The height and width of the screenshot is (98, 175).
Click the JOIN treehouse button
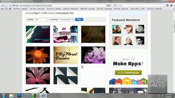click(x=128, y=73)
